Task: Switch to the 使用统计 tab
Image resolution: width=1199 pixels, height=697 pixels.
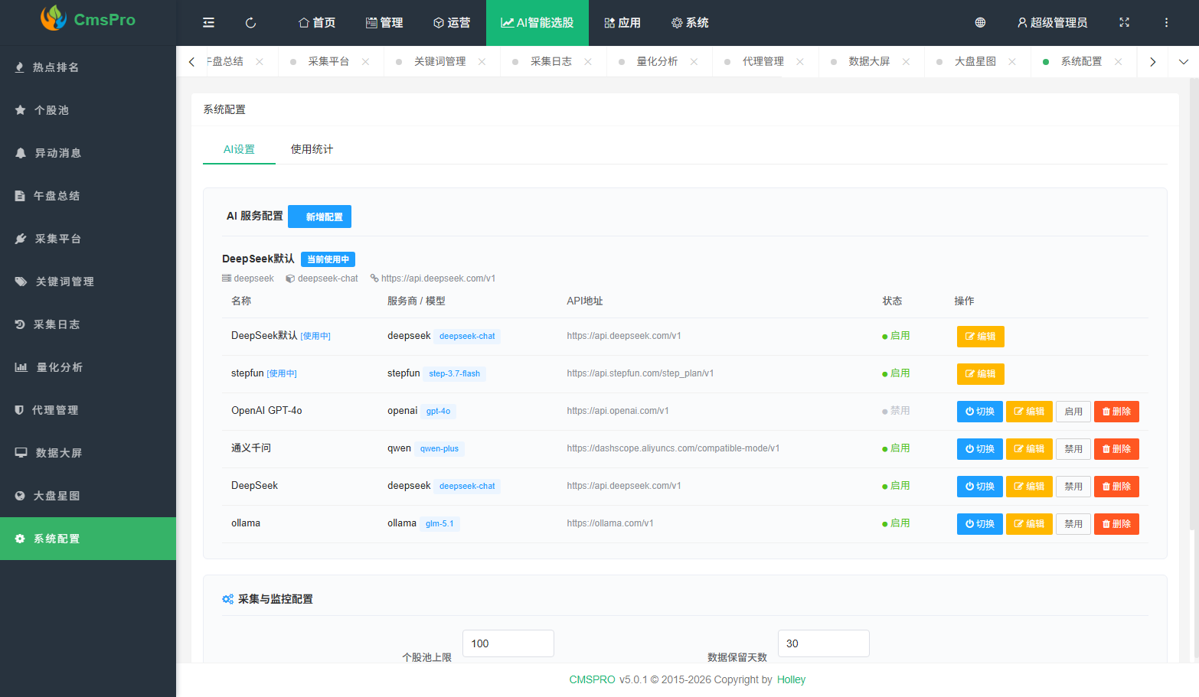Action: (312, 149)
